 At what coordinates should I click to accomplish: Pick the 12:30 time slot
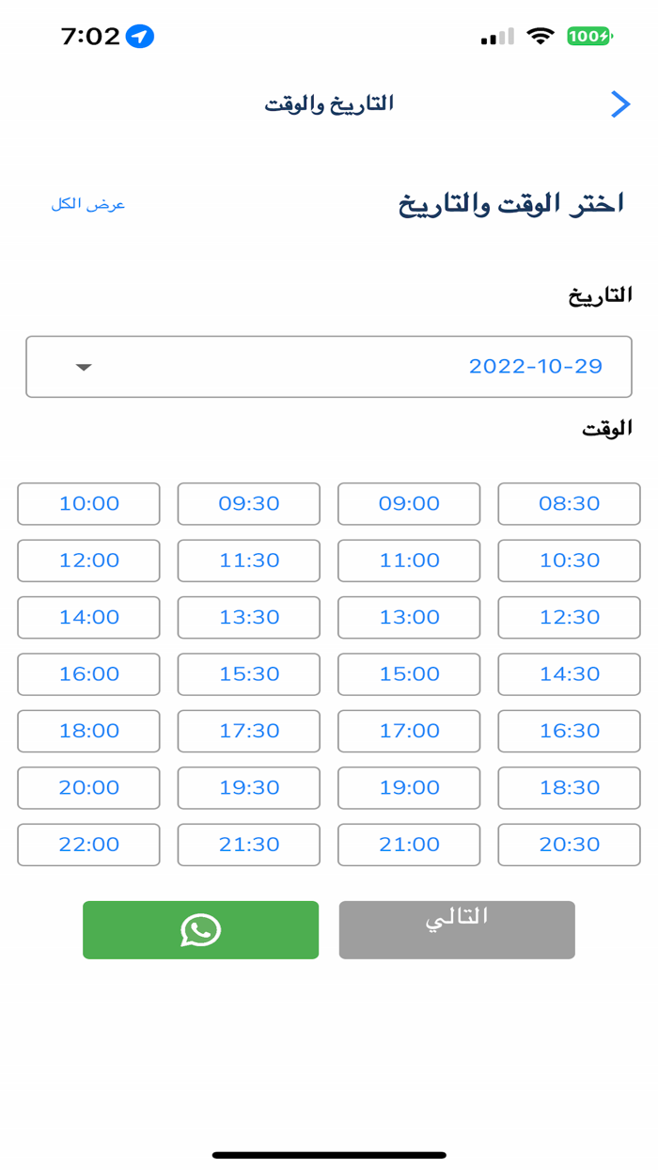[569, 617]
